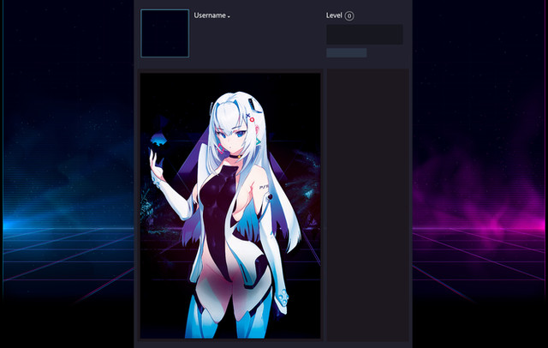
Task: Click the Level 0 badge circle
Action: point(349,15)
